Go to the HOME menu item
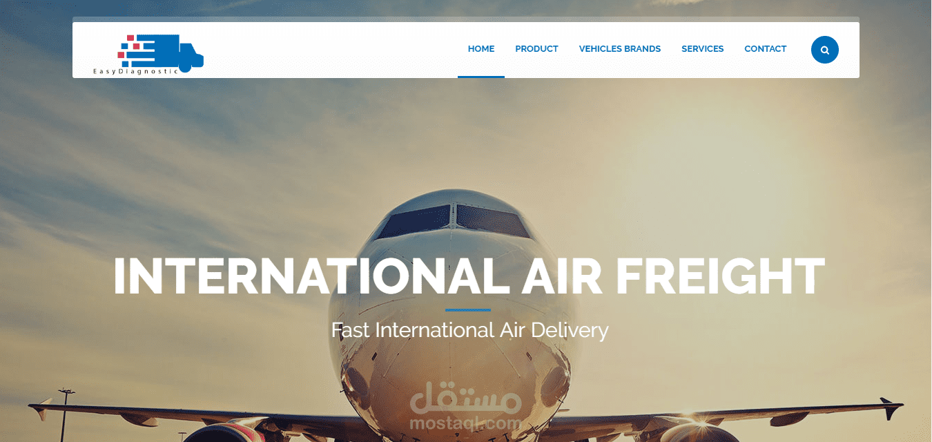 pyautogui.click(x=481, y=49)
